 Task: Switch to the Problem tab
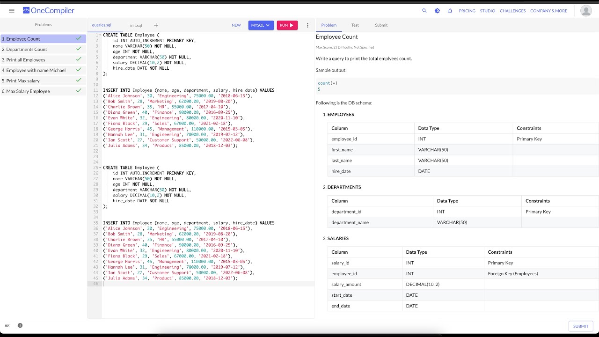[329, 25]
